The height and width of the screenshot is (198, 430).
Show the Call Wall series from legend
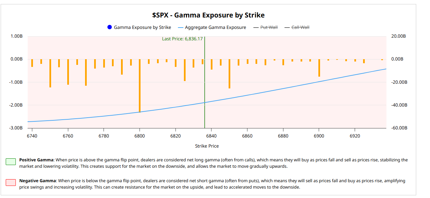[297, 27]
